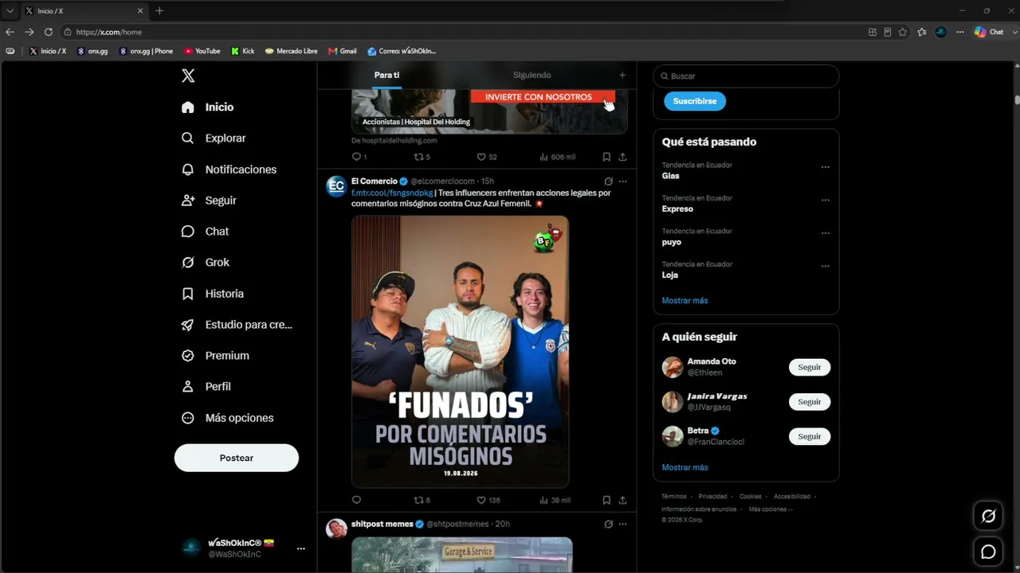This screenshot has width=1020, height=573.
Task: Open Notificaciones in the sidebar
Action: 229,170
